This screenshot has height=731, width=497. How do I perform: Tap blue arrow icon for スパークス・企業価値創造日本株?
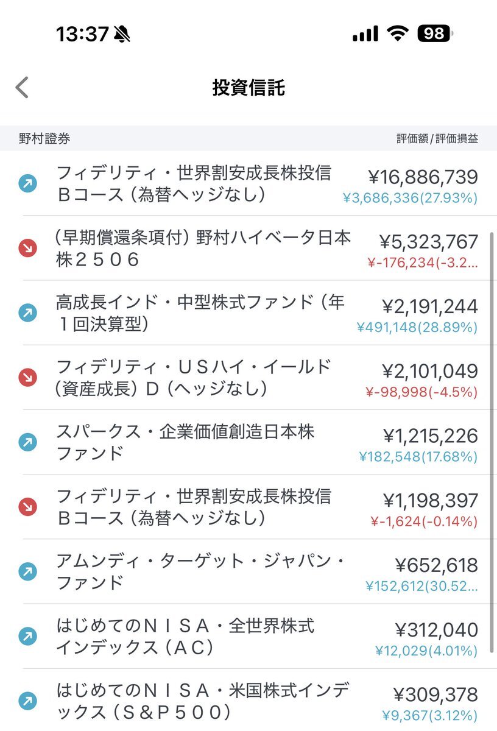(27, 442)
